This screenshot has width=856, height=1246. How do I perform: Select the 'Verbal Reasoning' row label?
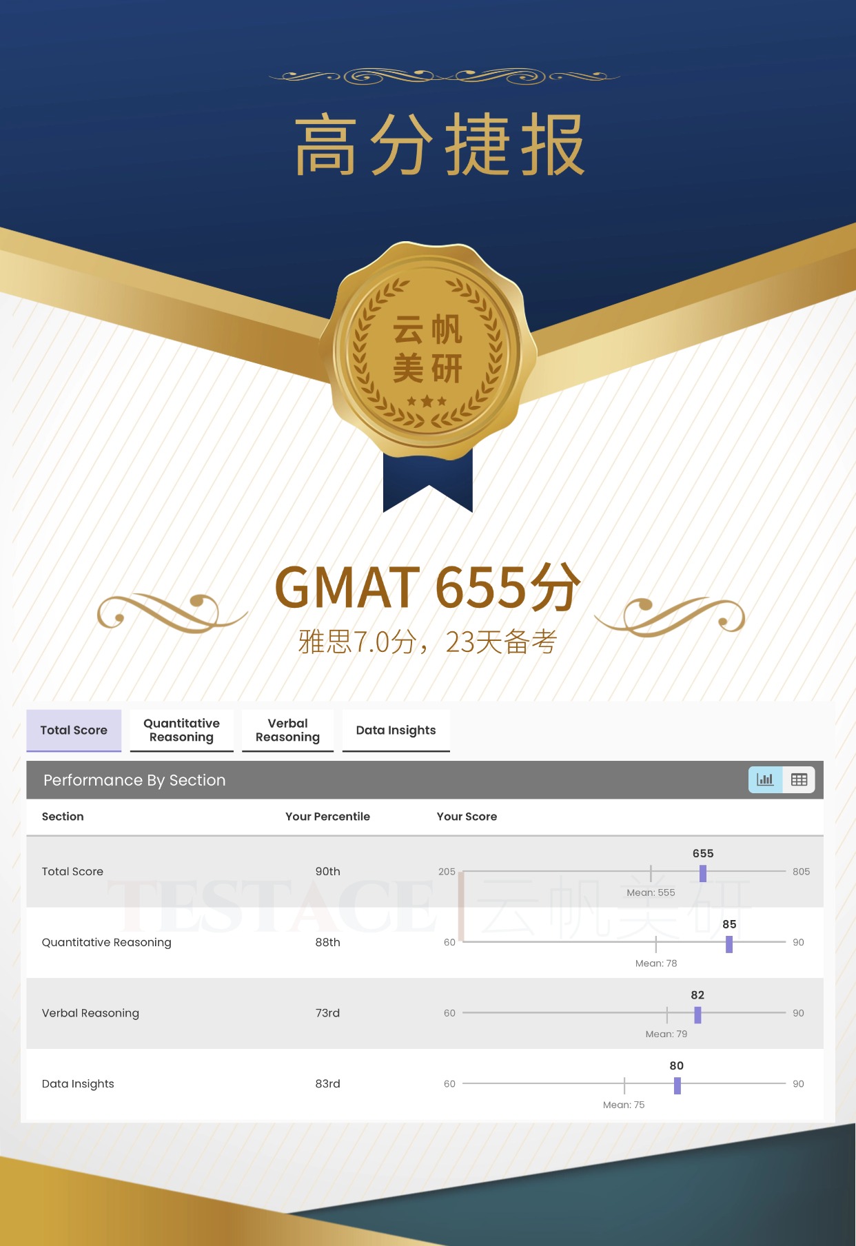pyautogui.click(x=90, y=1013)
